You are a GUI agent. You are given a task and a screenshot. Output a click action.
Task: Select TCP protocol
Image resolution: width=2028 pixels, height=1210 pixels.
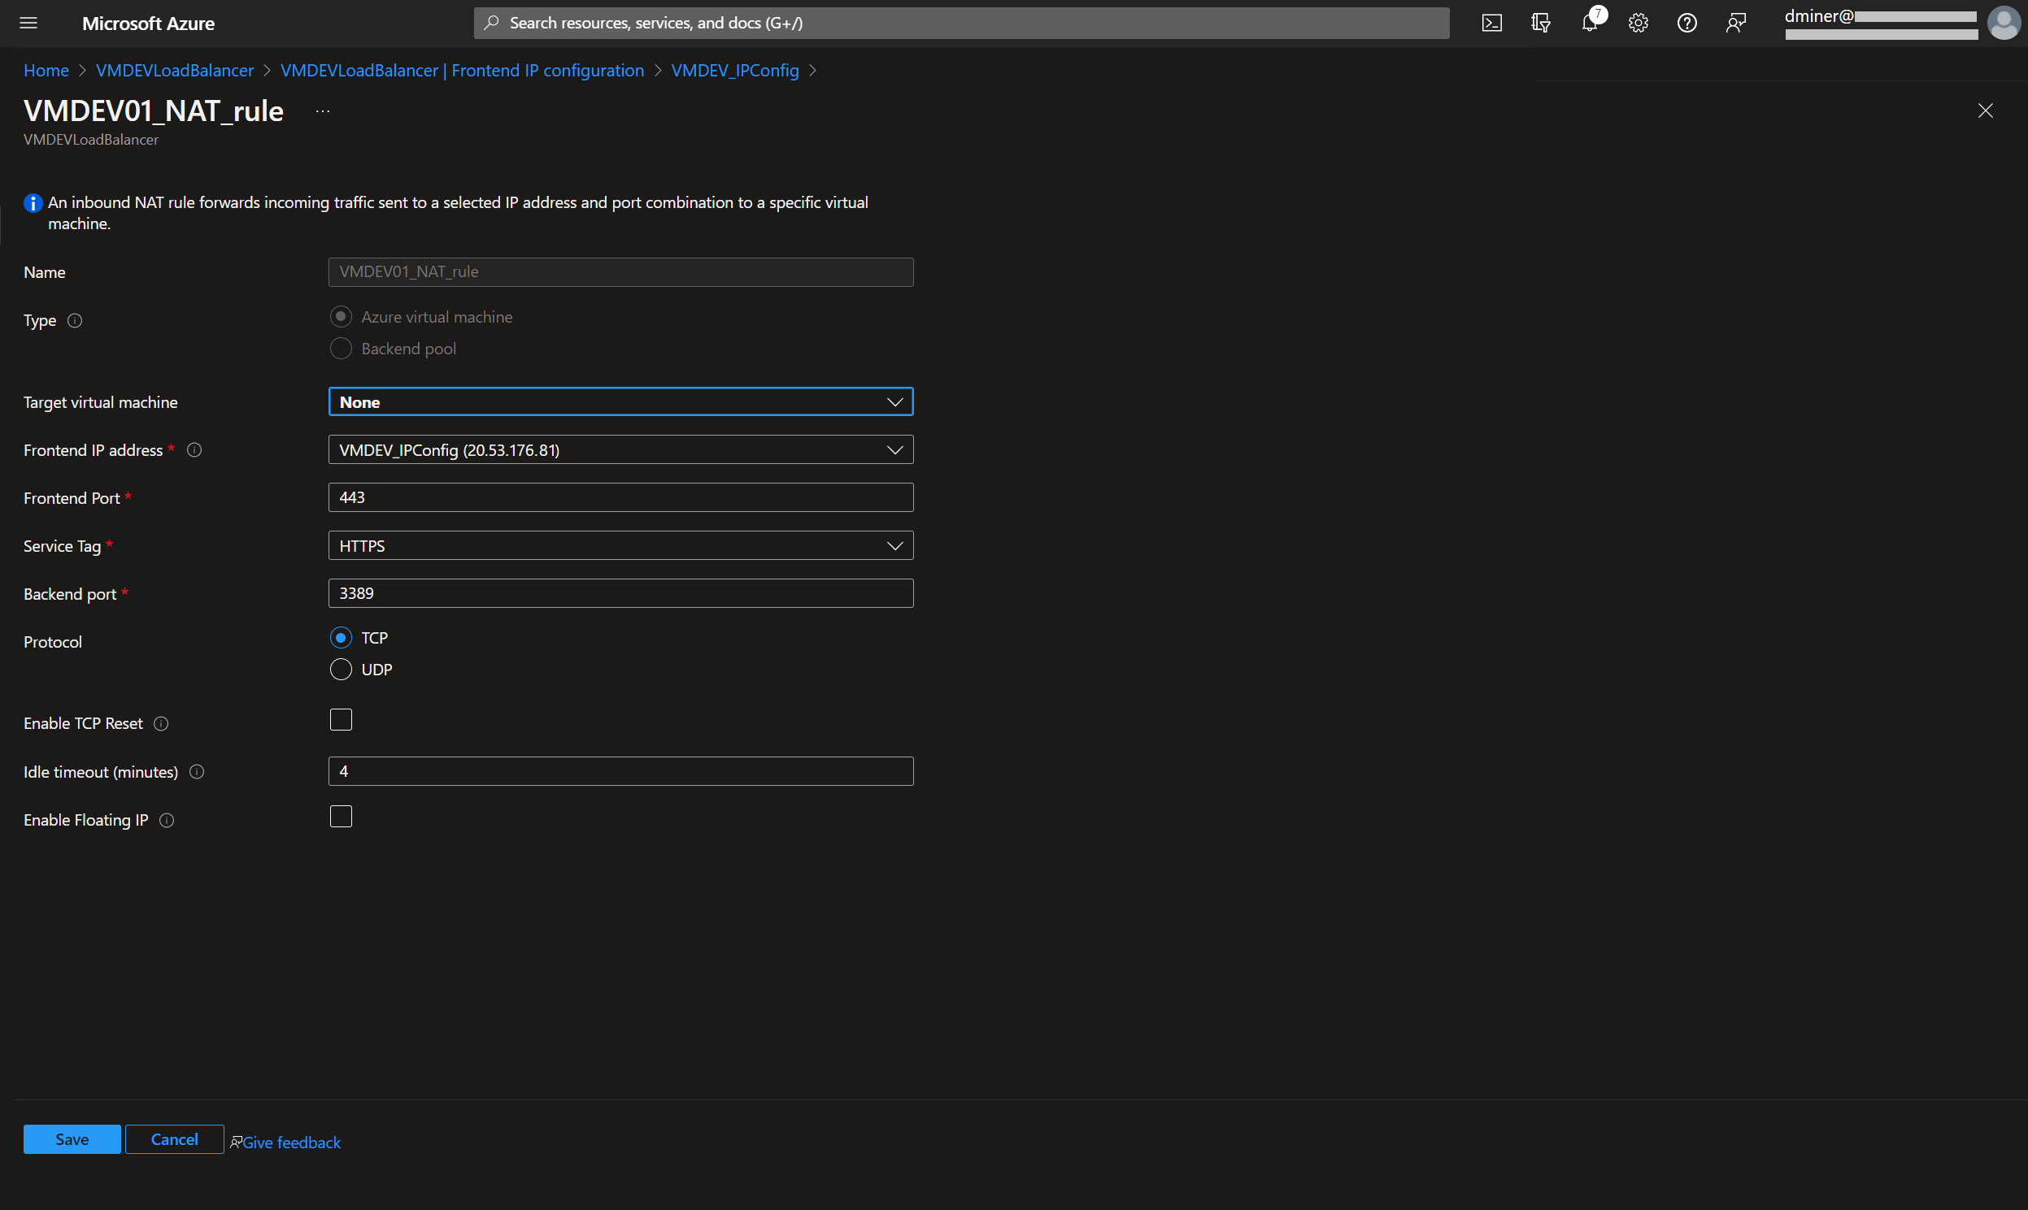tap(341, 638)
